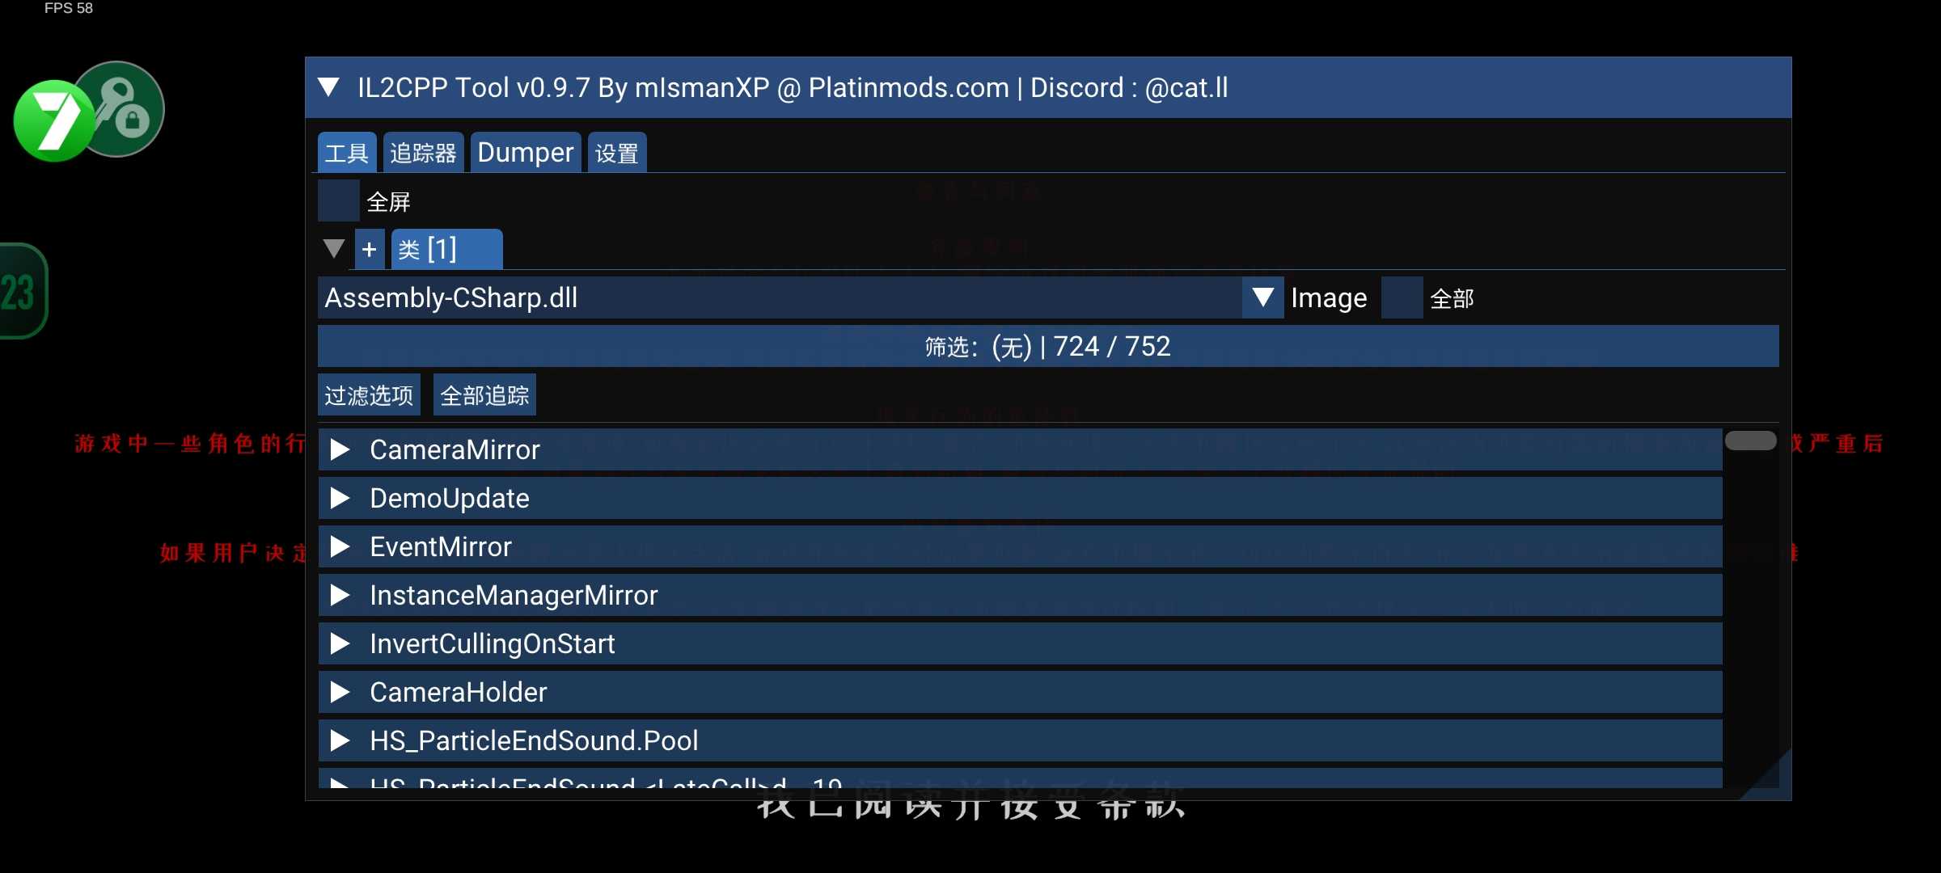The width and height of the screenshot is (1941, 873).
Task: Expand the DemoUpdate class entry
Action: click(x=340, y=498)
